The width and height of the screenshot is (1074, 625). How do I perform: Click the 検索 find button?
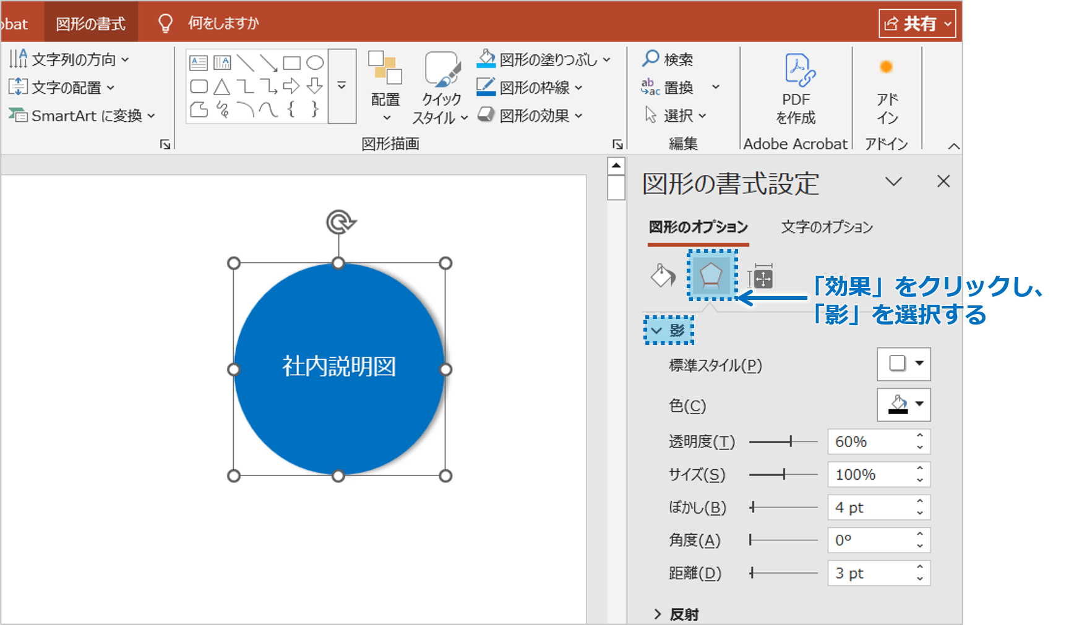pyautogui.click(x=668, y=59)
